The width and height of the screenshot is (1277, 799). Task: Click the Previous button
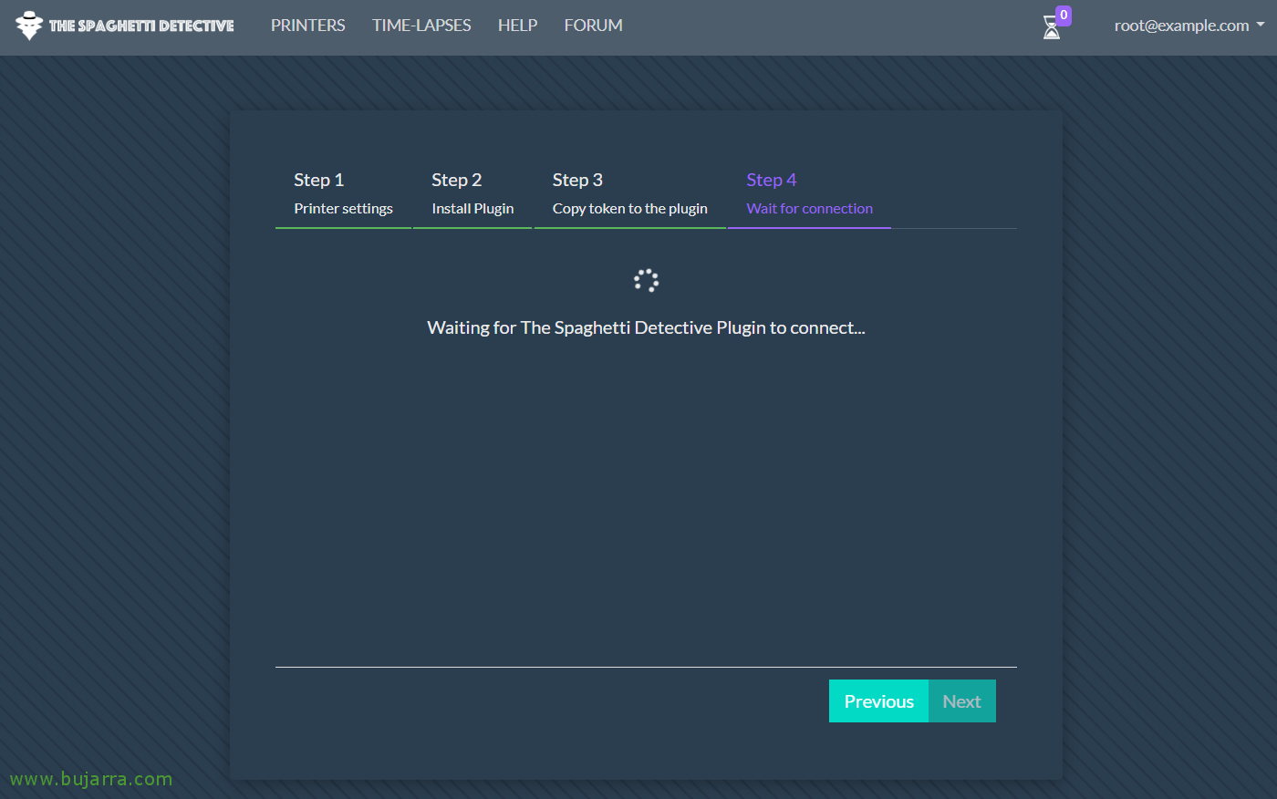(878, 701)
